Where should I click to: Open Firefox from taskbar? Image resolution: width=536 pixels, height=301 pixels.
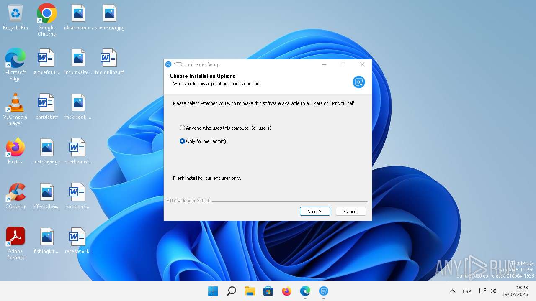coord(286,291)
